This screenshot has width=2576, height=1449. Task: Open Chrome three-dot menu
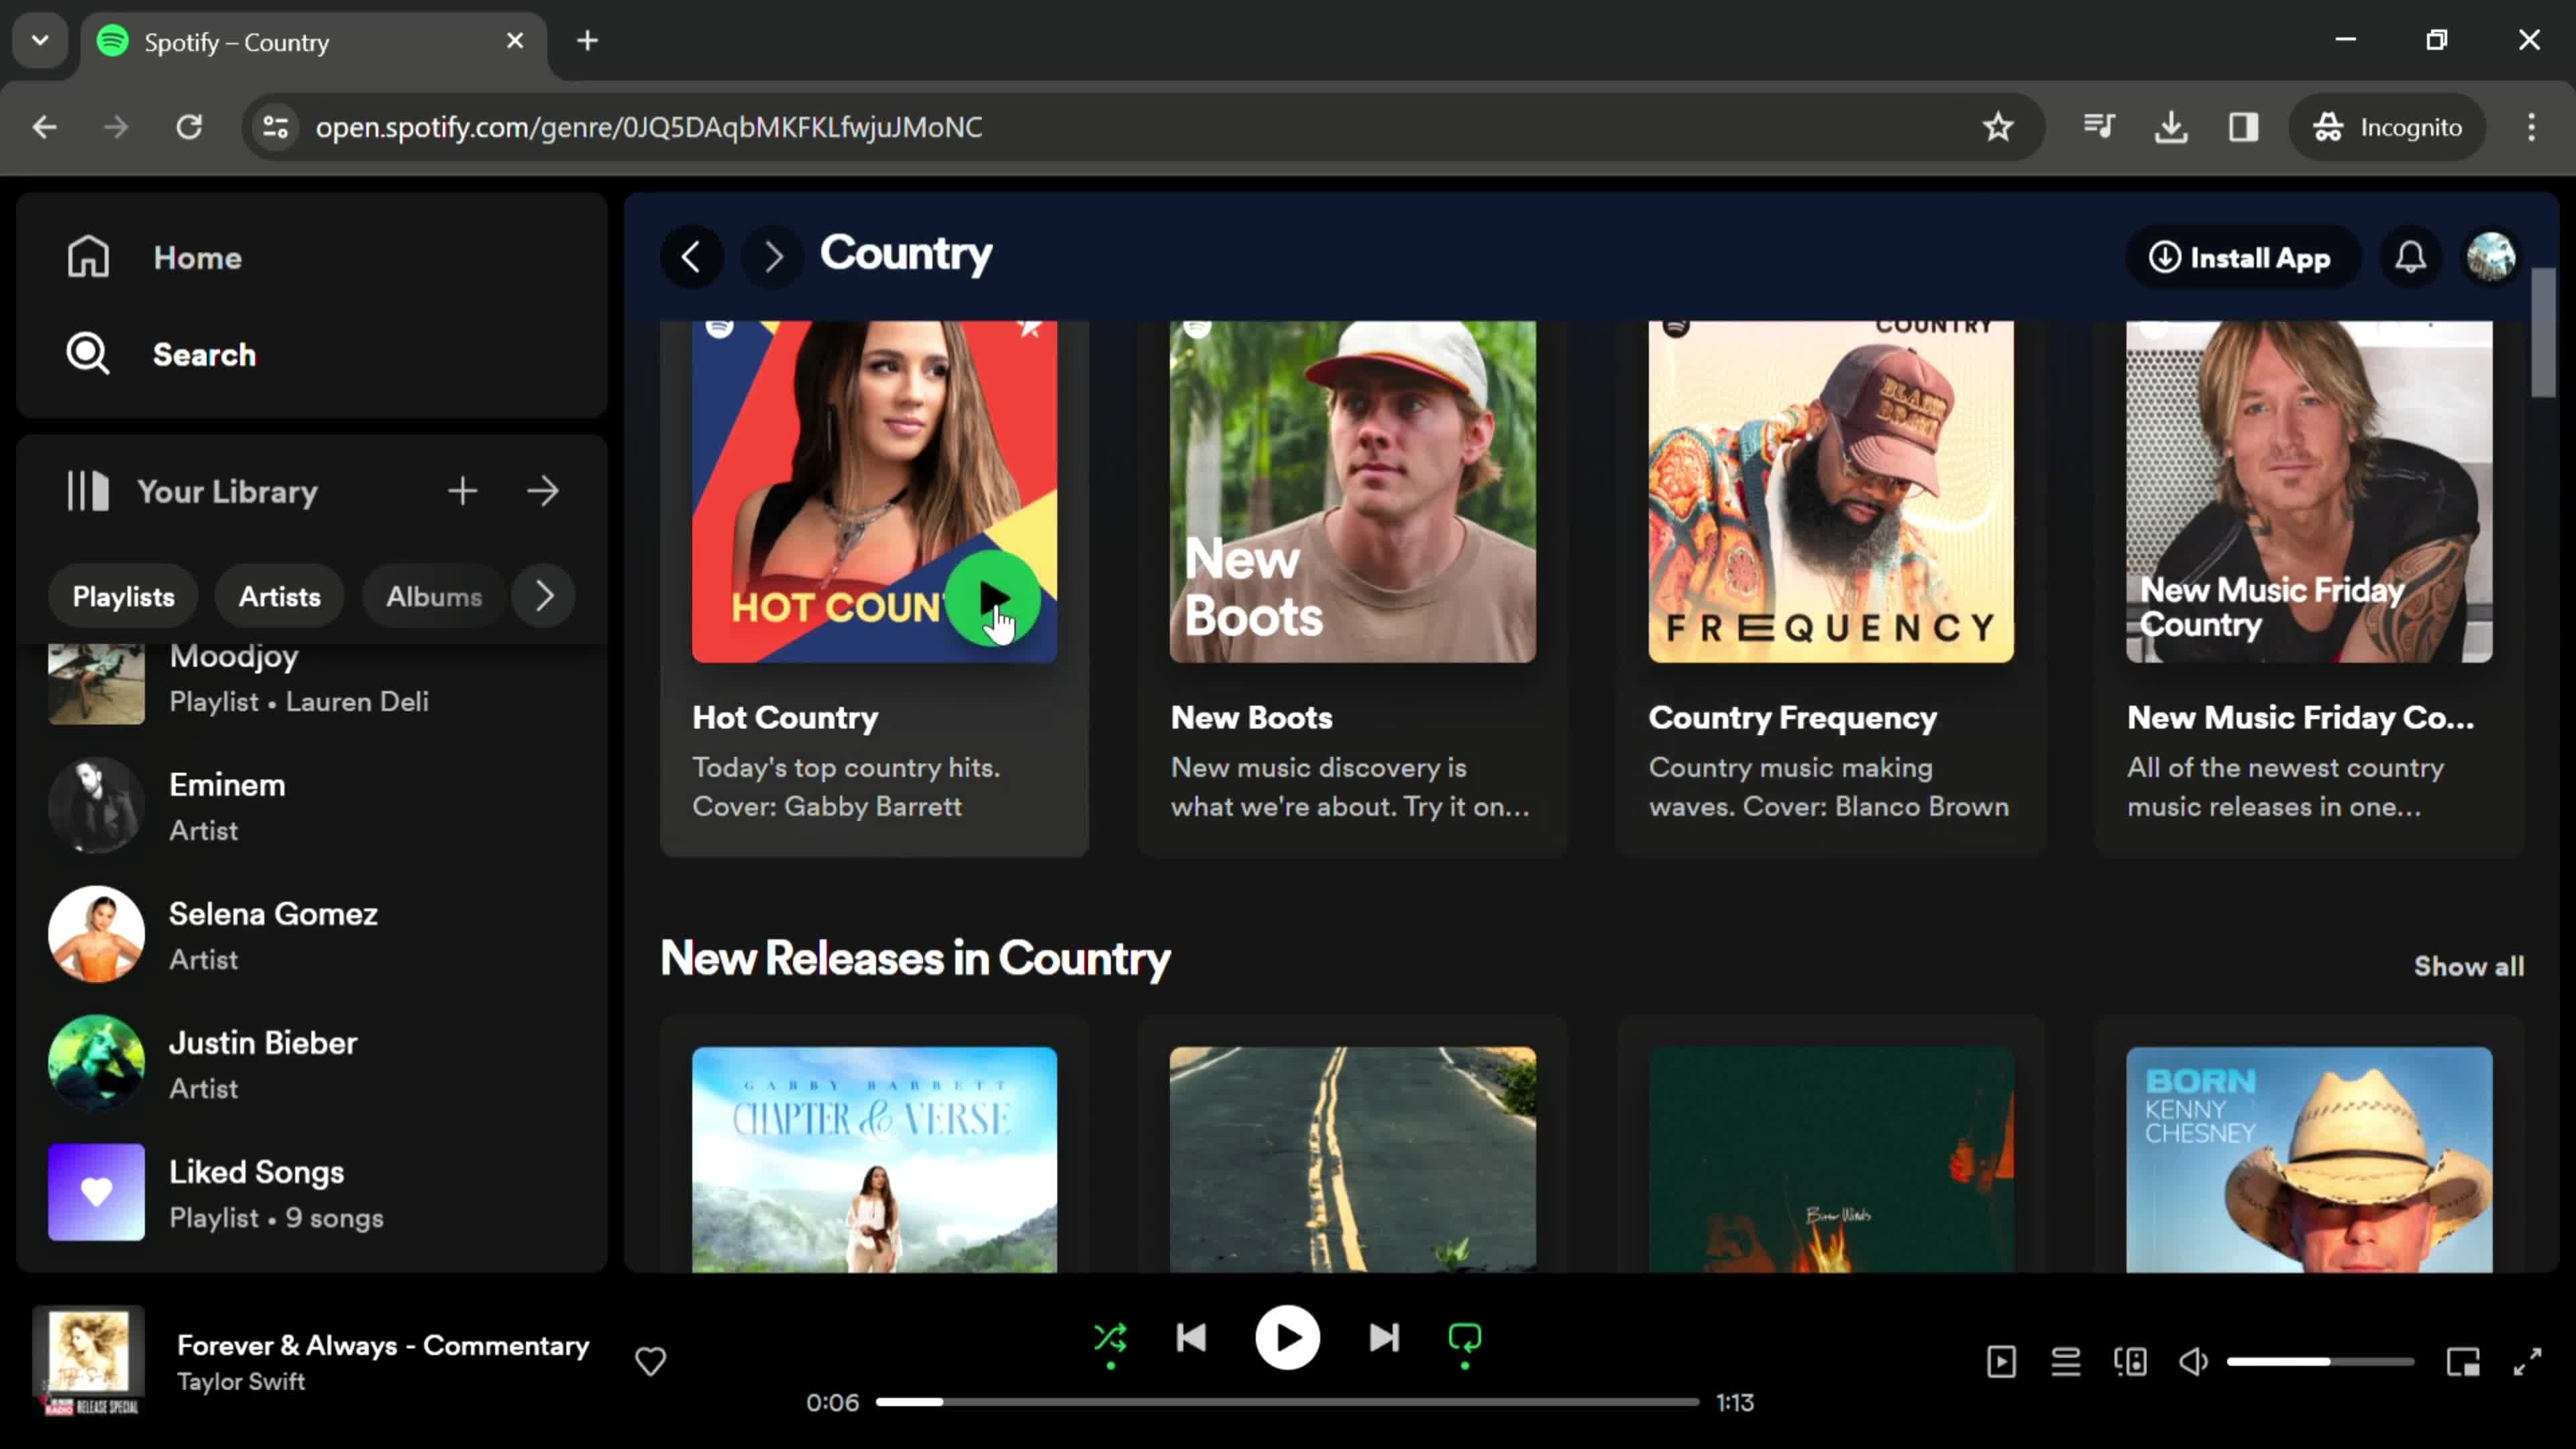pos(2531,127)
